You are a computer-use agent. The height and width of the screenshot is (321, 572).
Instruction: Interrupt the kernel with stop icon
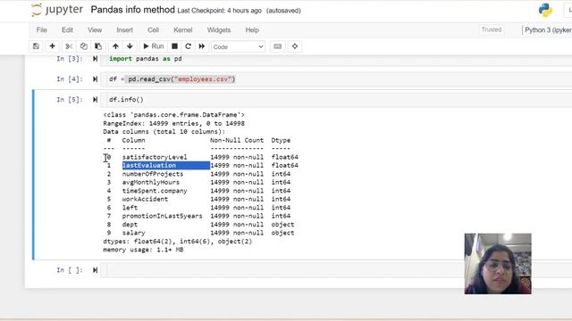click(x=175, y=46)
